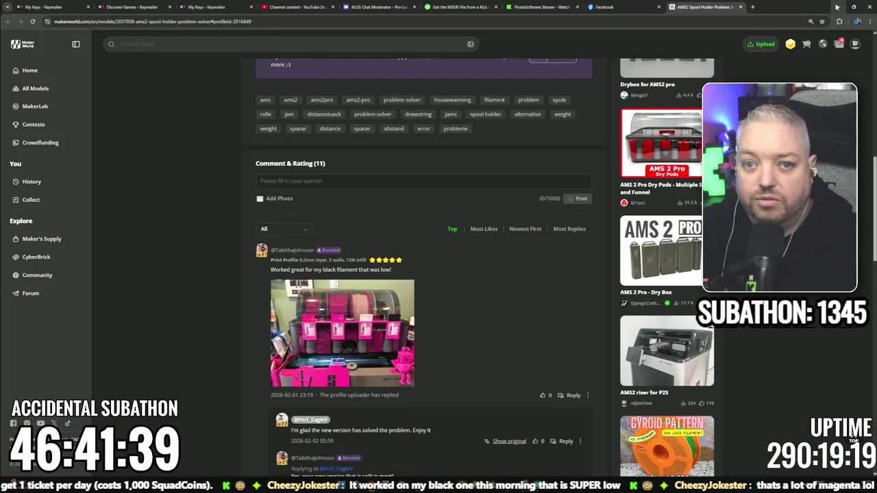Screen dimensions: 877x493
Task: Open the Forum link in sidebar
Action: point(25,293)
